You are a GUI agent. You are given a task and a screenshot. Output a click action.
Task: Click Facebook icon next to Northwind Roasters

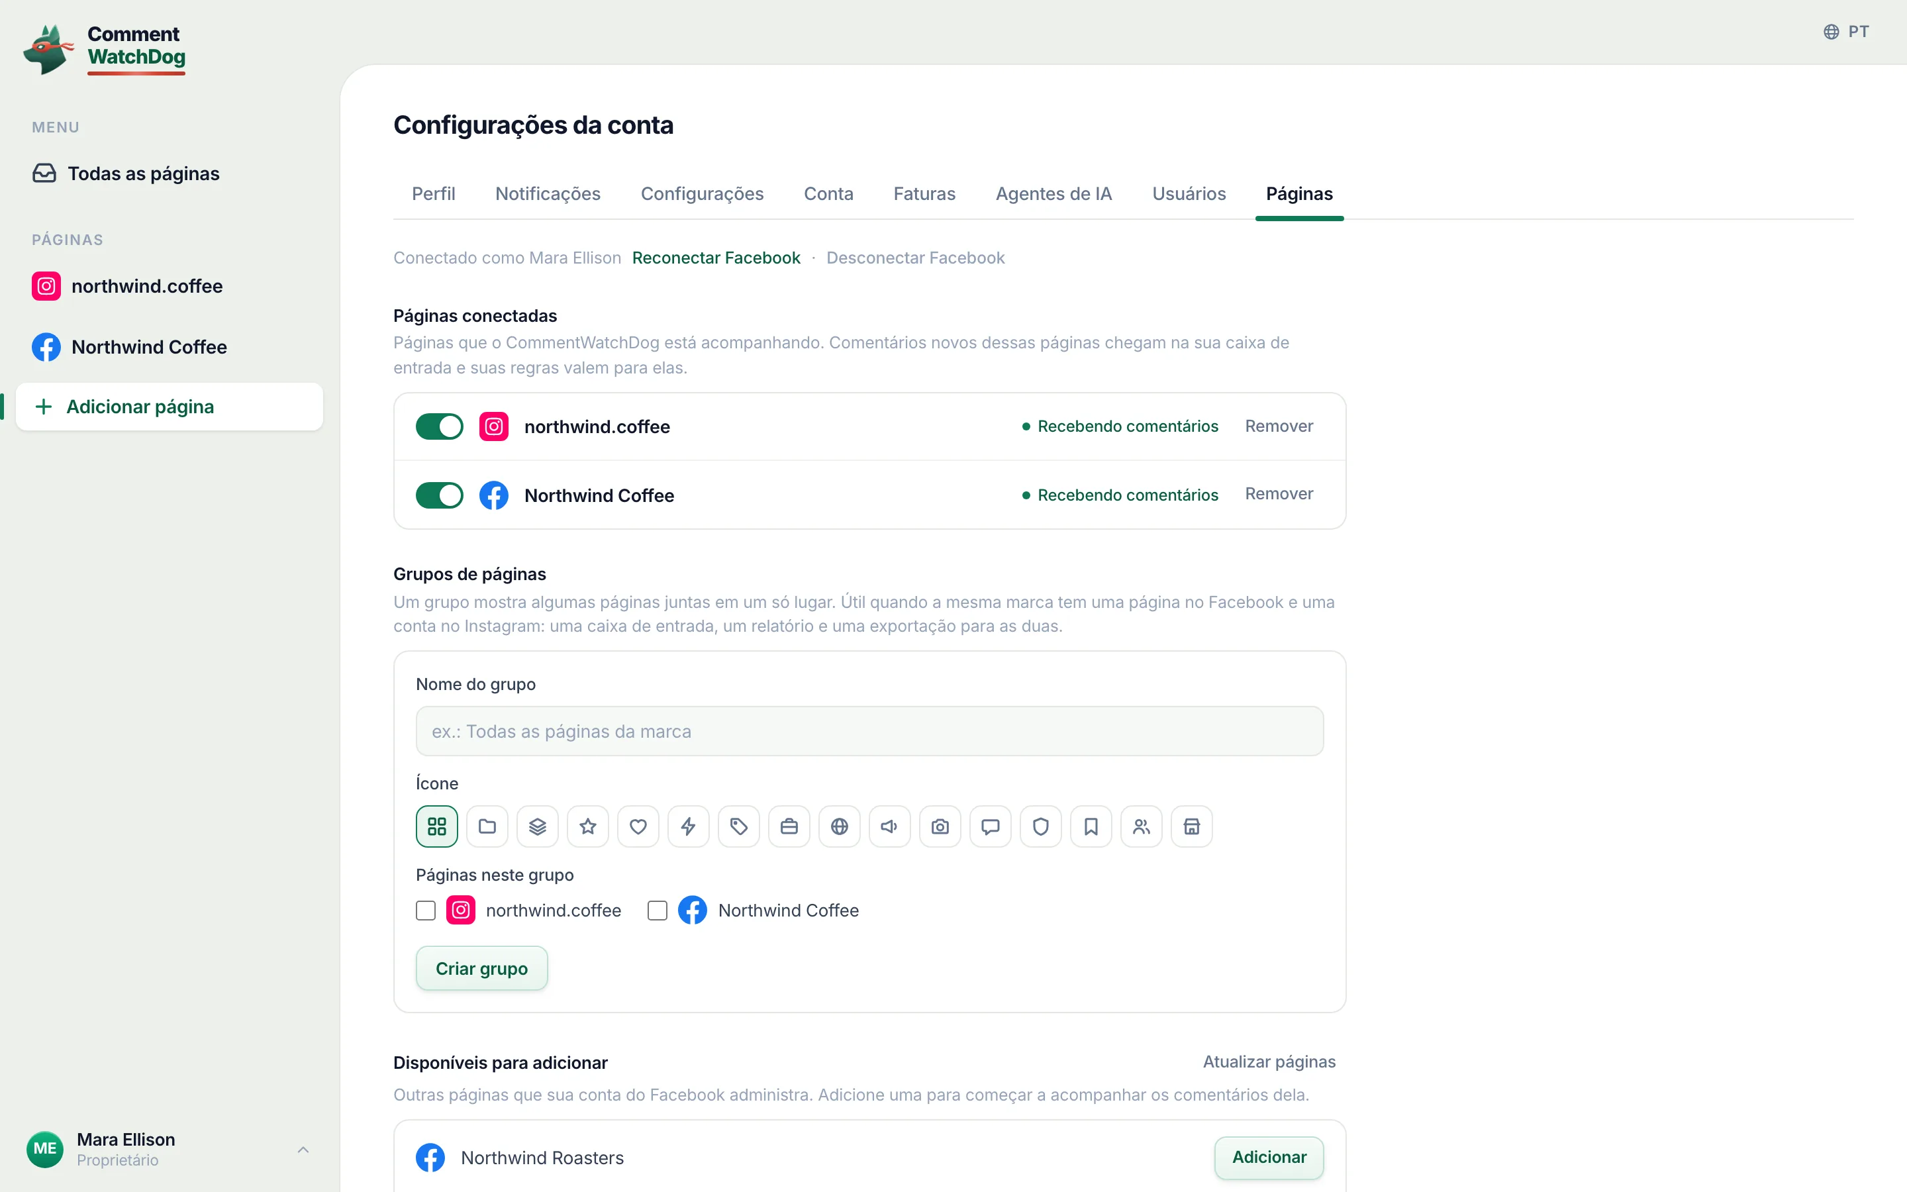430,1158
